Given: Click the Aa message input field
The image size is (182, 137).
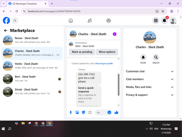Looking at the screenshot, I should pyautogui.click(x=101, y=113).
